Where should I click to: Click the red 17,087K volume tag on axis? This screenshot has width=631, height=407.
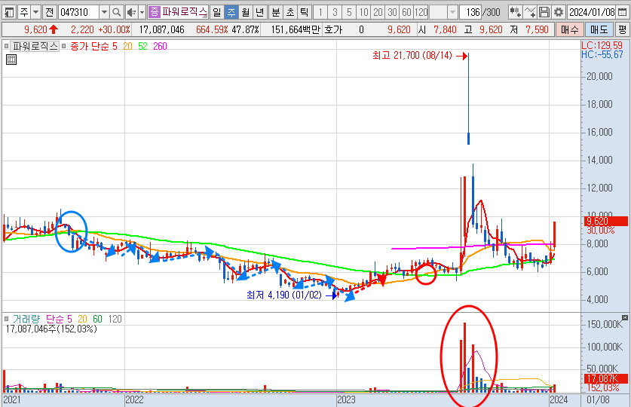click(x=605, y=378)
